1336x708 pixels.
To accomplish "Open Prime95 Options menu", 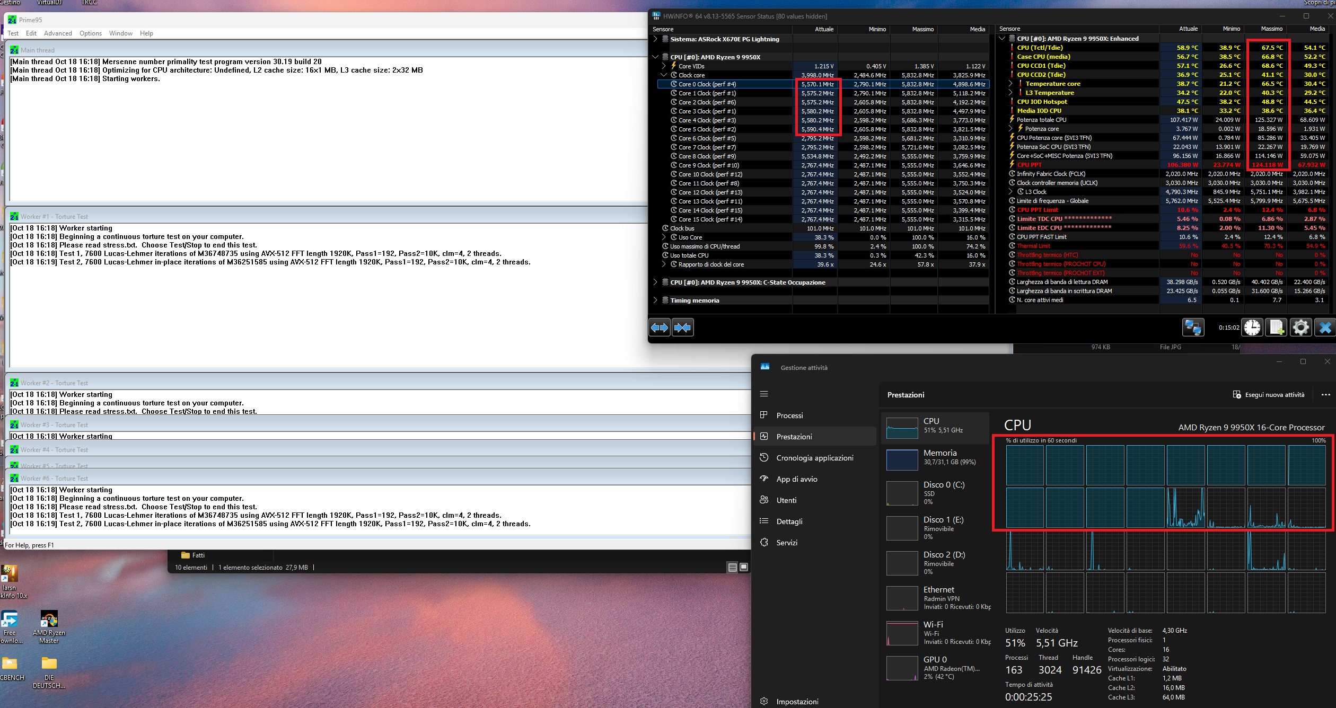I will pos(91,33).
